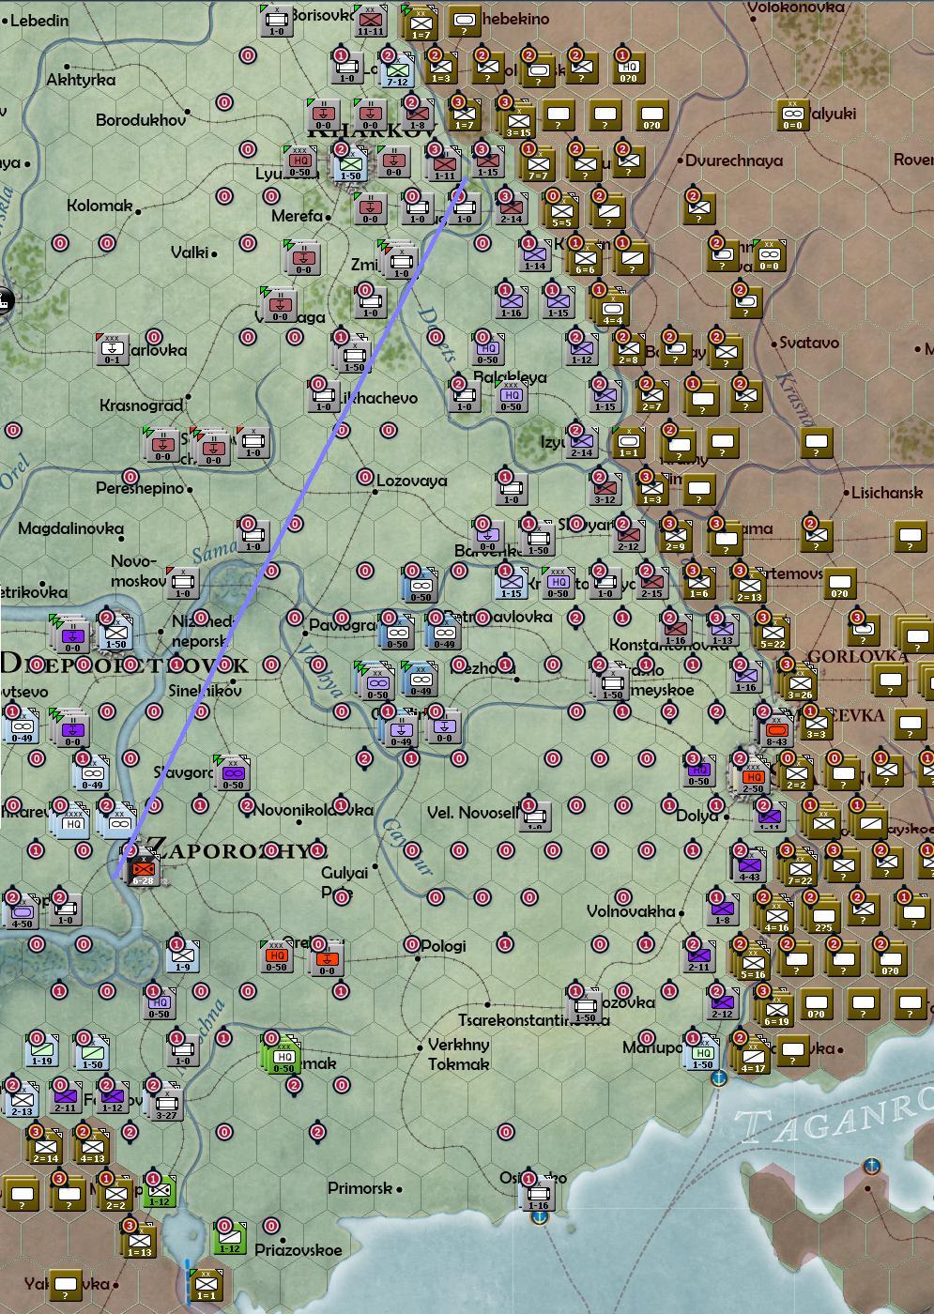Select the 3-27 motorized counter

(166, 1104)
